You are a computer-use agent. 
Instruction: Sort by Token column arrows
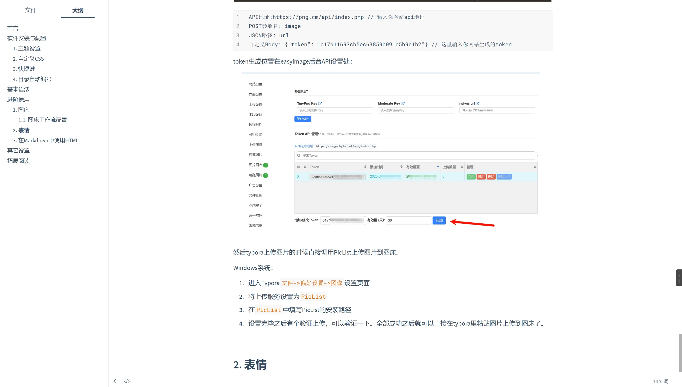[365, 167]
